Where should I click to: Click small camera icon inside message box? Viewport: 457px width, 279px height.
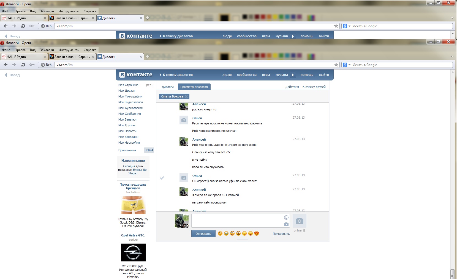pos(286,224)
